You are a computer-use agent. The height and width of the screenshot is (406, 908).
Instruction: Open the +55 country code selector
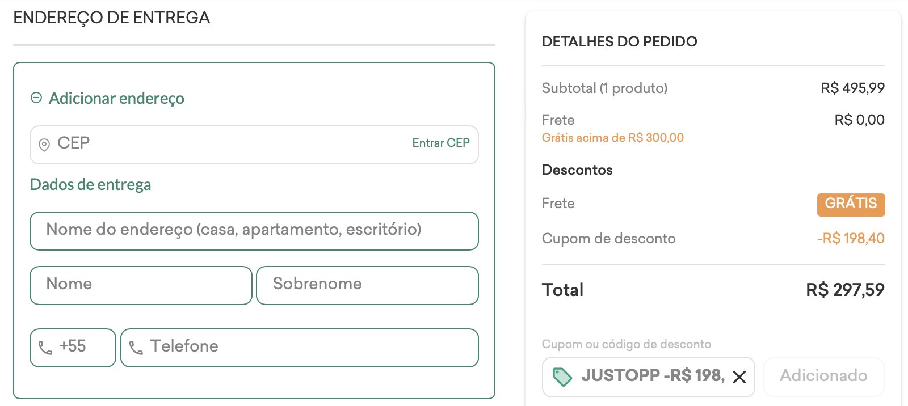pyautogui.click(x=73, y=348)
